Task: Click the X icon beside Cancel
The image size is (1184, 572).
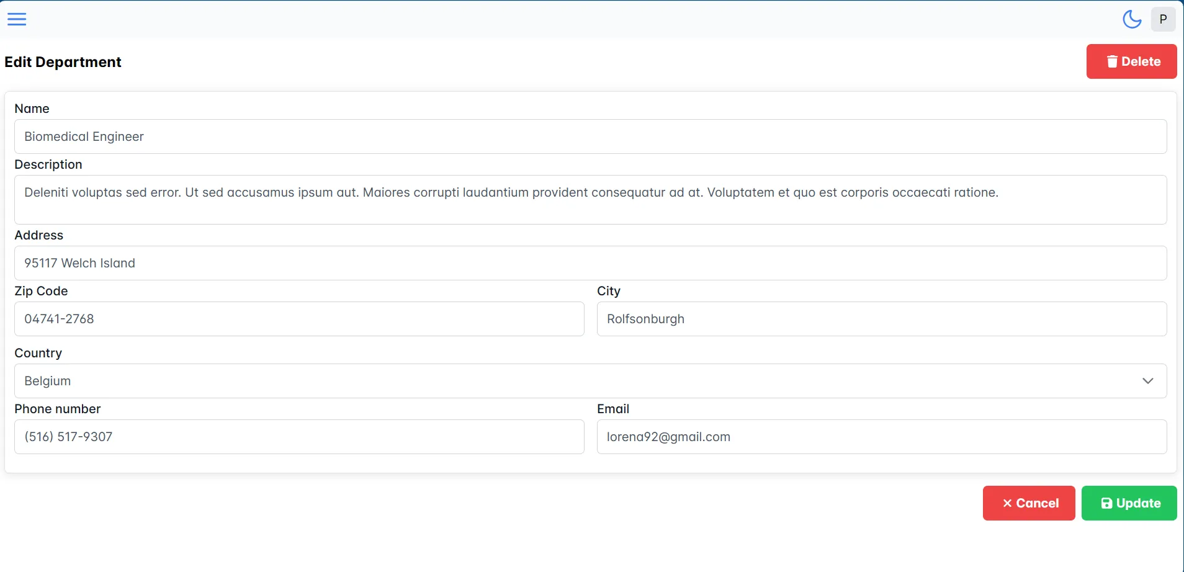Action: (x=1007, y=503)
